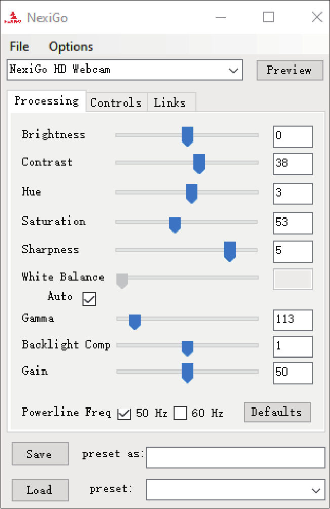Toggle the White Balance Auto checkbox
This screenshot has width=330, height=509.
[x=89, y=299]
